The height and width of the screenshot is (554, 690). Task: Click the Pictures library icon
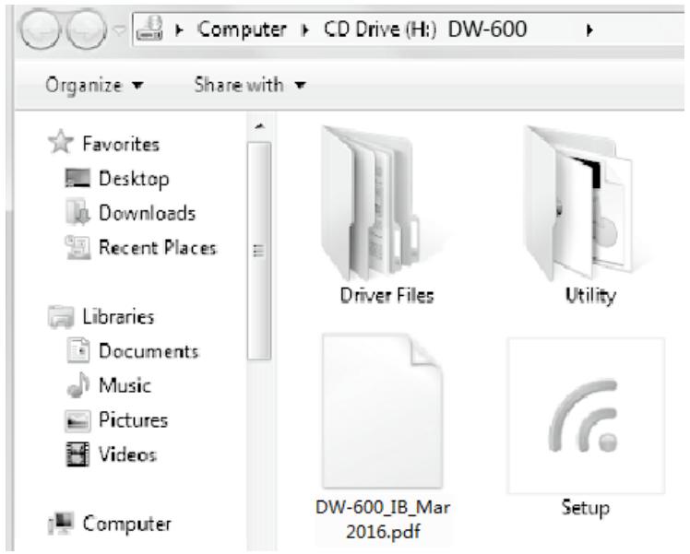(x=77, y=420)
